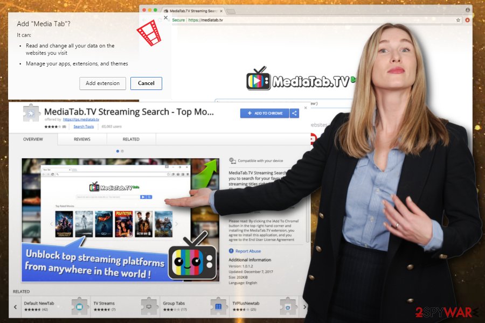
Task: Click the MediaTab.TV logo on homepage
Action: click(x=300, y=79)
